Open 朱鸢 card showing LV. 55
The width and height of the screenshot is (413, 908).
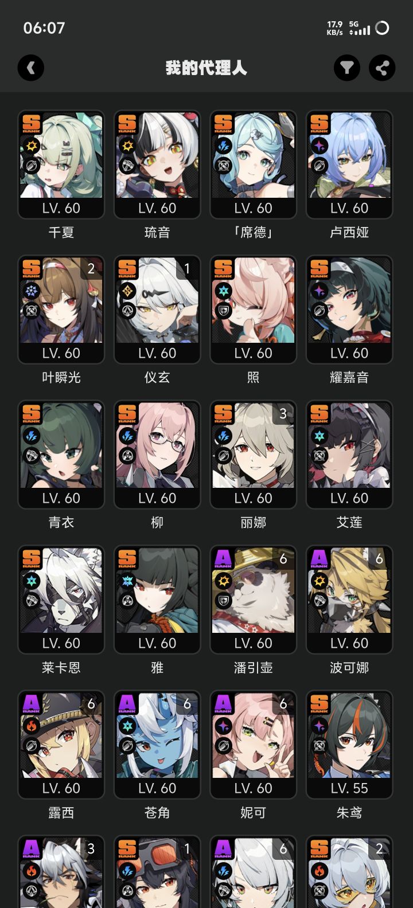349,745
